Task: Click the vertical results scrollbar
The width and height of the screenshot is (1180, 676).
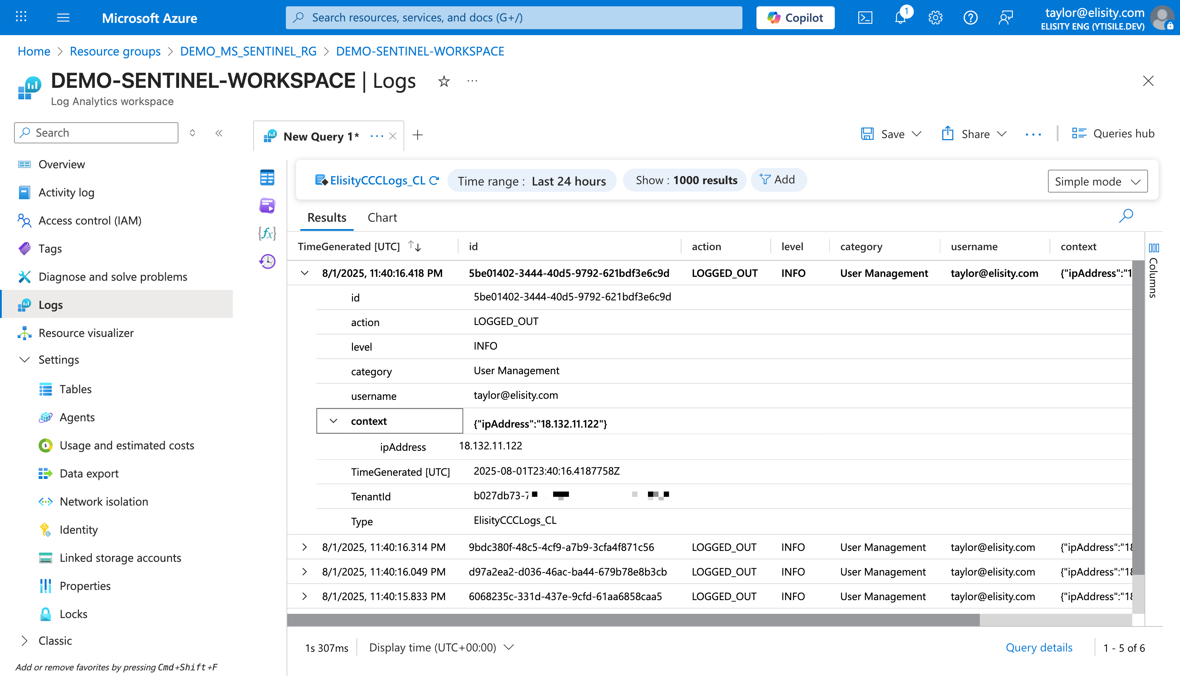Action: [x=1138, y=418]
